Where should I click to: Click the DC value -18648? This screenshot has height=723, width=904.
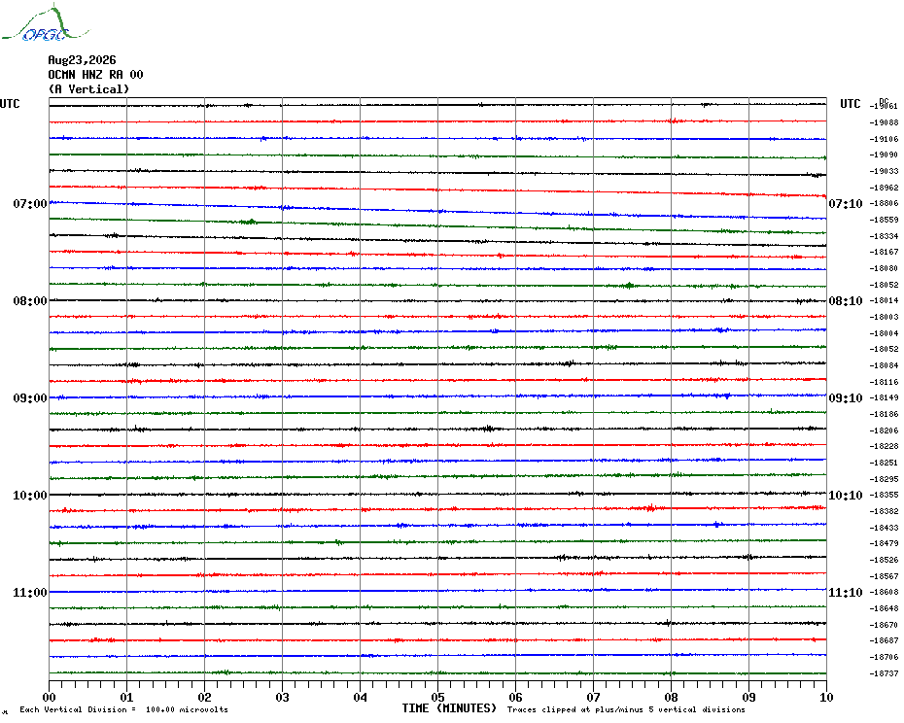pyautogui.click(x=884, y=609)
